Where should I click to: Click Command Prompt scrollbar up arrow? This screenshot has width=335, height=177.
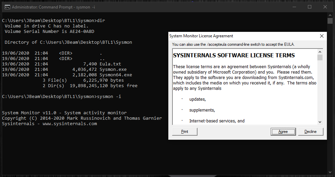click(330, 15)
